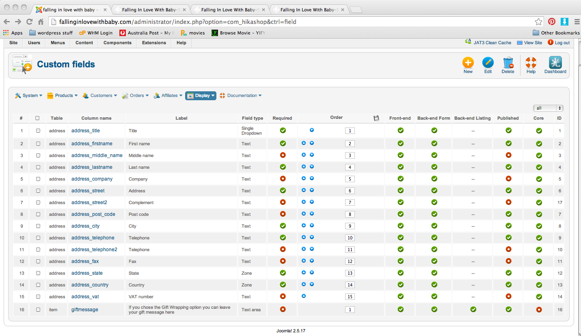The width and height of the screenshot is (581, 336).
Task: Toggle required status for address_middle_name
Action: click(283, 155)
